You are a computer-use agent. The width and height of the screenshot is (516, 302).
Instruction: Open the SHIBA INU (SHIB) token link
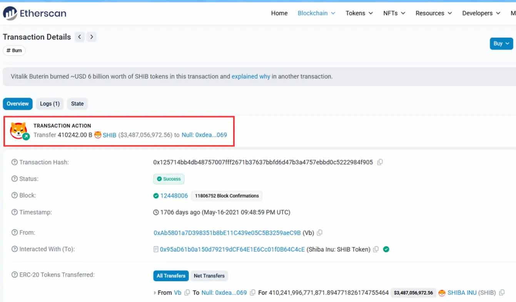472,293
